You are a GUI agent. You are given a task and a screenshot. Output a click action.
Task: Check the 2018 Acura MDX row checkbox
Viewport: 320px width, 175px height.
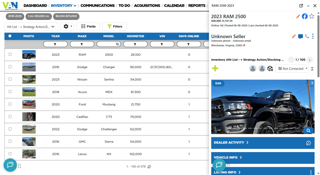pyautogui.click(x=10, y=92)
